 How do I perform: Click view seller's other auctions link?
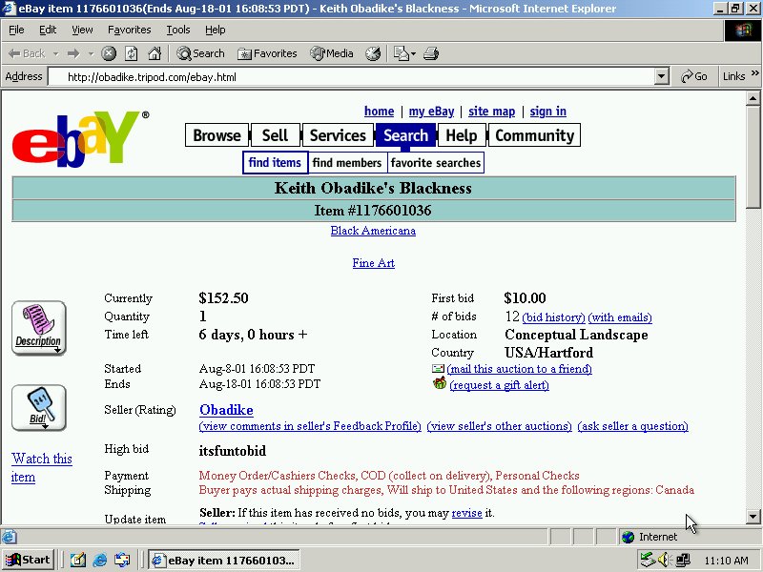499,426
